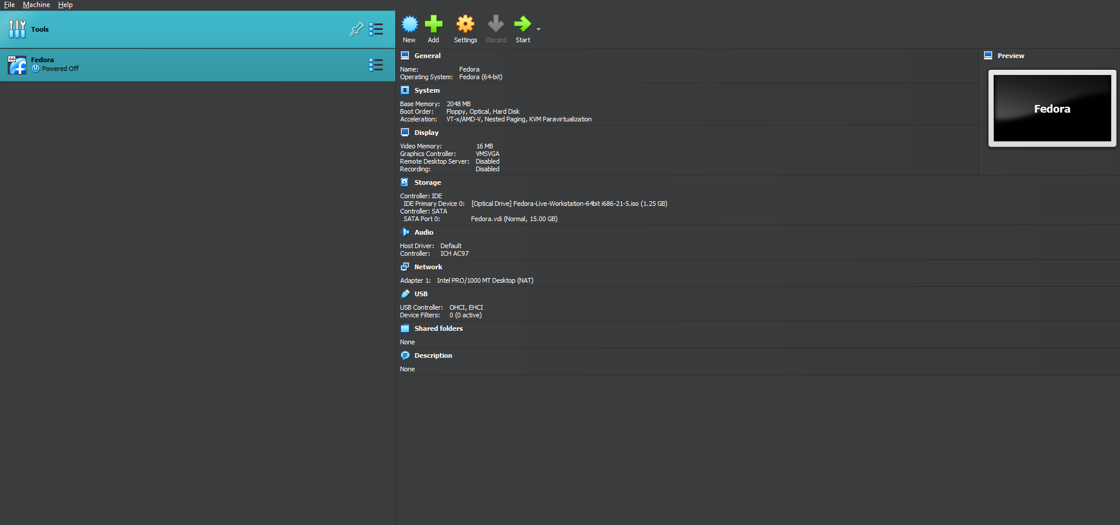This screenshot has width=1120, height=525.
Task: Click the OHCI, EHCI USB controller value
Action: [466, 307]
